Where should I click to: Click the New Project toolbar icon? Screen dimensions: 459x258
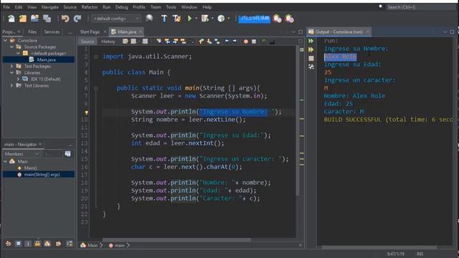coord(23,19)
